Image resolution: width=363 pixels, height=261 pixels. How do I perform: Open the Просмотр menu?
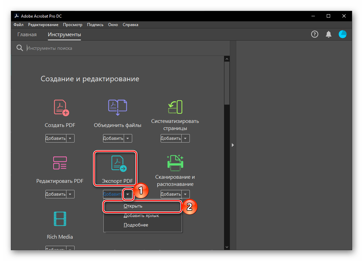pos(73,25)
